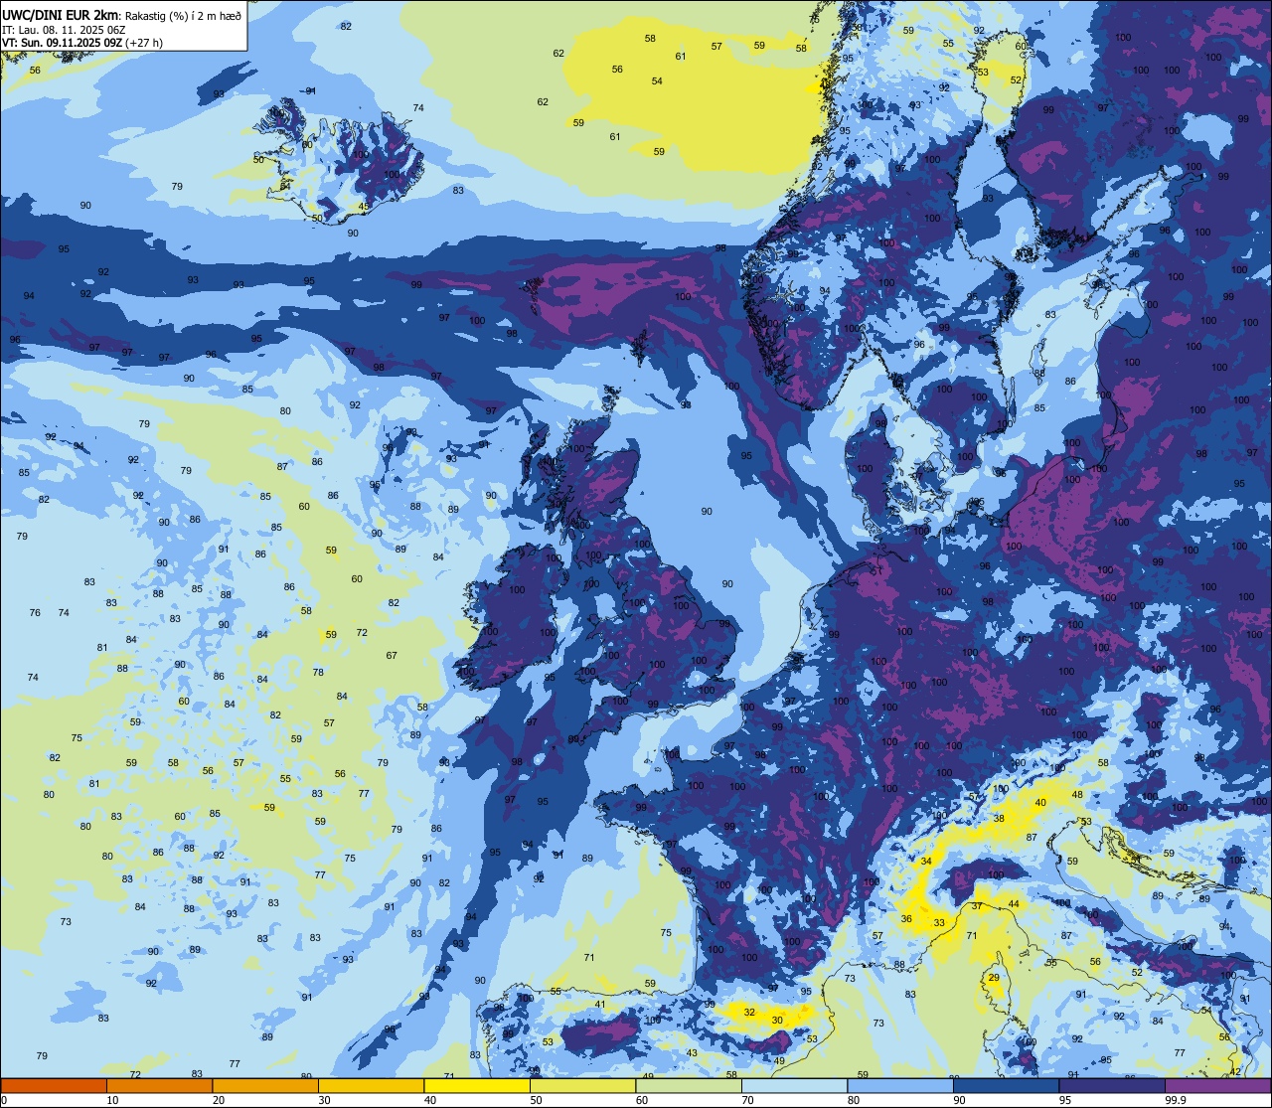Click the legend tick label 10
The height and width of the screenshot is (1108, 1272).
(x=112, y=1100)
